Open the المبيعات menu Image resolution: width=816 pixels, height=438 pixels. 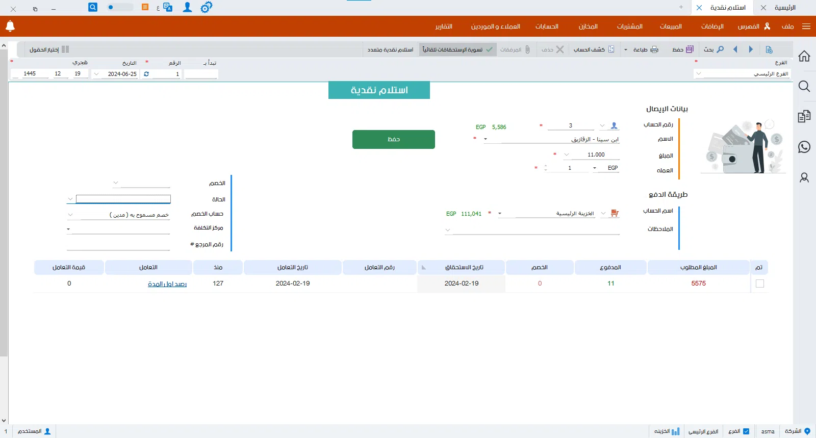pos(671,27)
